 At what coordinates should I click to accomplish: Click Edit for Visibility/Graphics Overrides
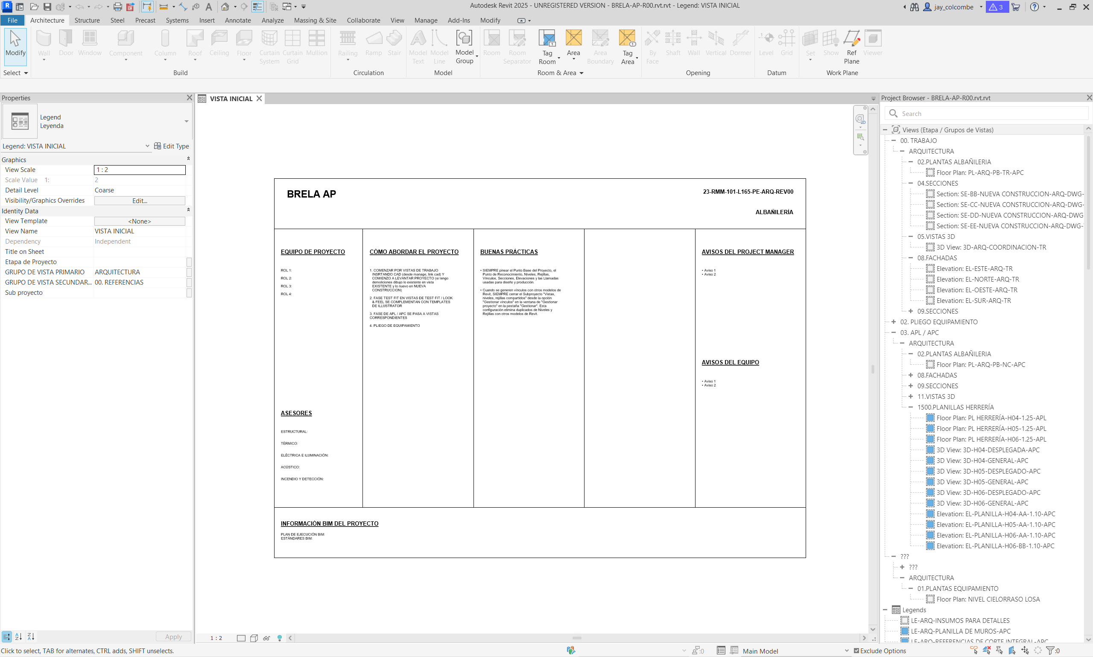pyautogui.click(x=139, y=201)
